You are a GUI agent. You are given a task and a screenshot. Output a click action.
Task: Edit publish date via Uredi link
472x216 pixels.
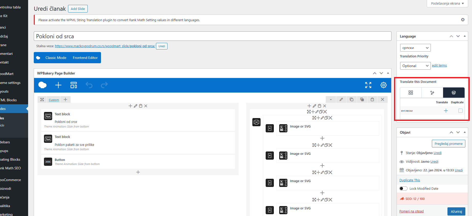tap(459, 170)
